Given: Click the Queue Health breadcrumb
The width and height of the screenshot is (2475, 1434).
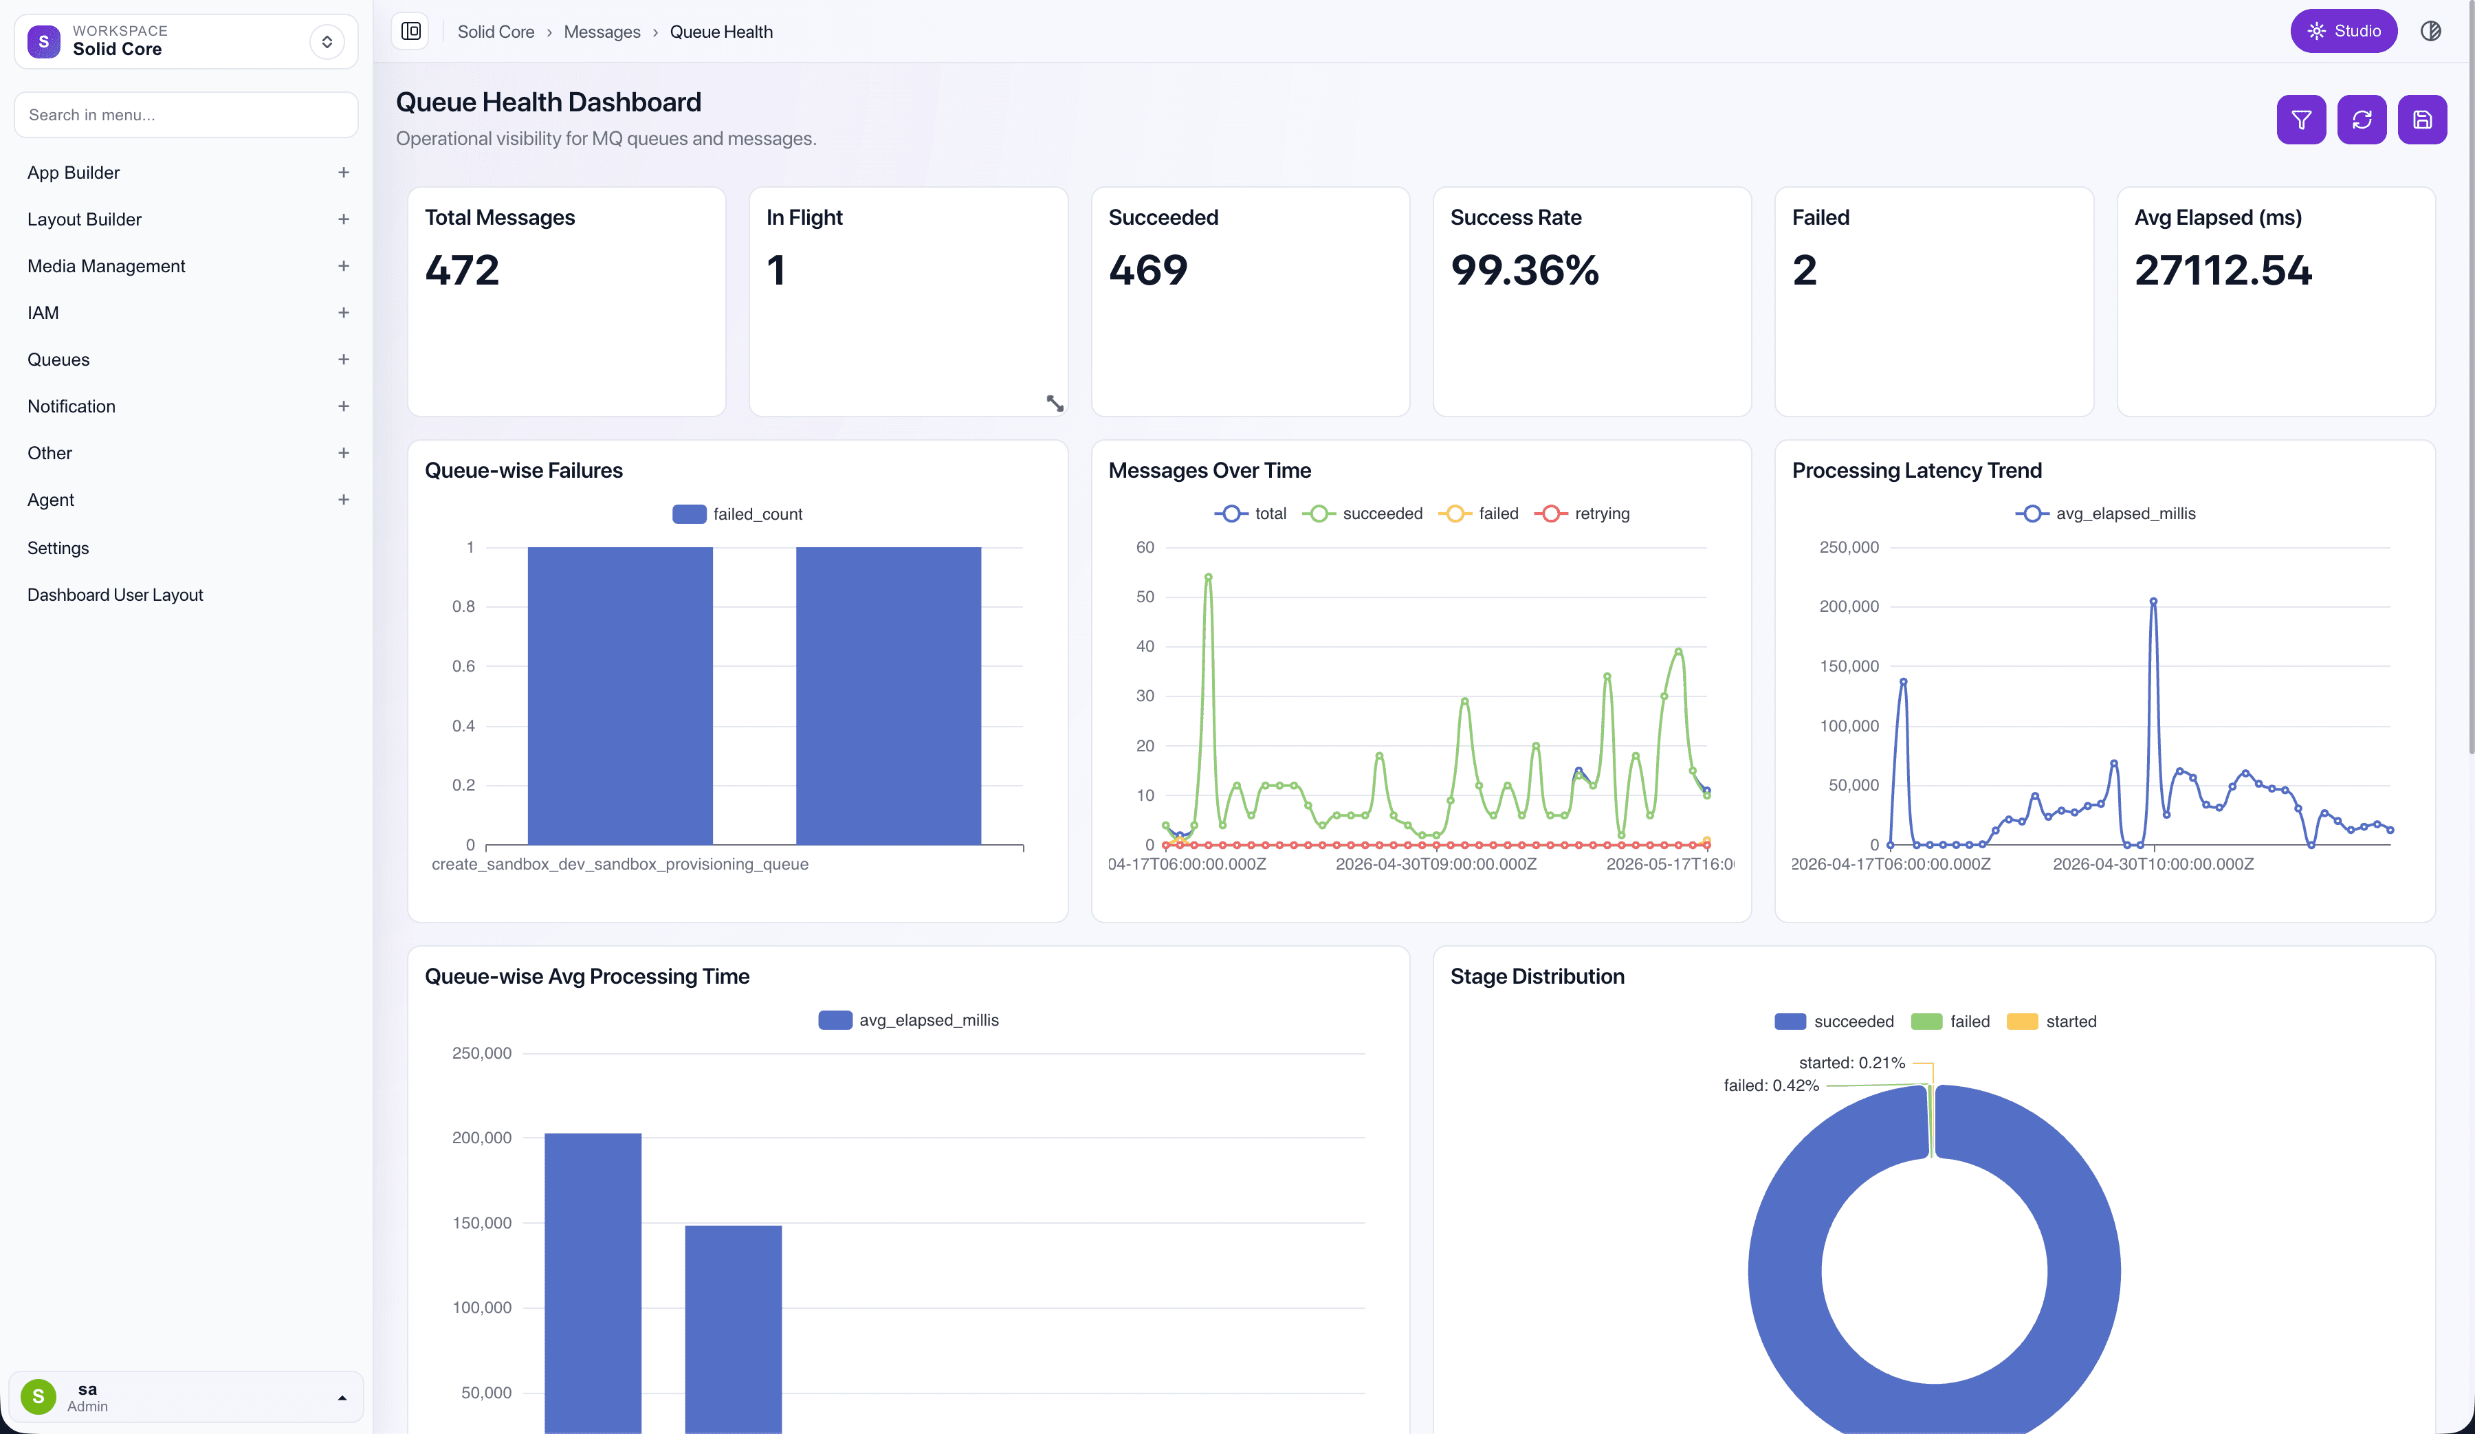Looking at the screenshot, I should click(721, 32).
